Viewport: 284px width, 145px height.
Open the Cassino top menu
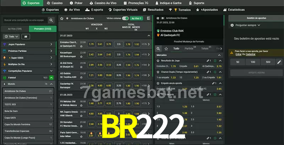point(55,3)
